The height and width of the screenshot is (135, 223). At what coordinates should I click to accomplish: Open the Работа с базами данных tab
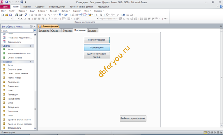pyautogui.click(x=81, y=6)
